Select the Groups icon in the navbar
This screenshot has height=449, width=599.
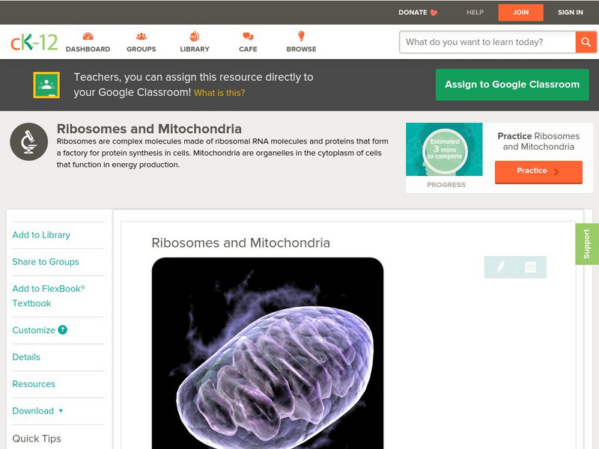tap(141, 35)
